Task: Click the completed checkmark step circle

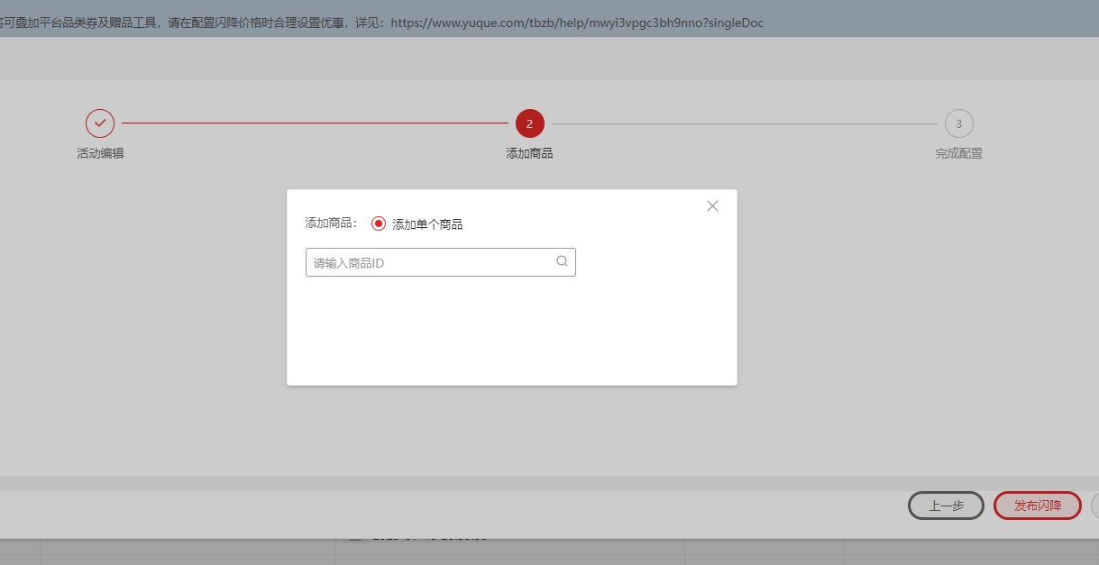Action: 100,123
